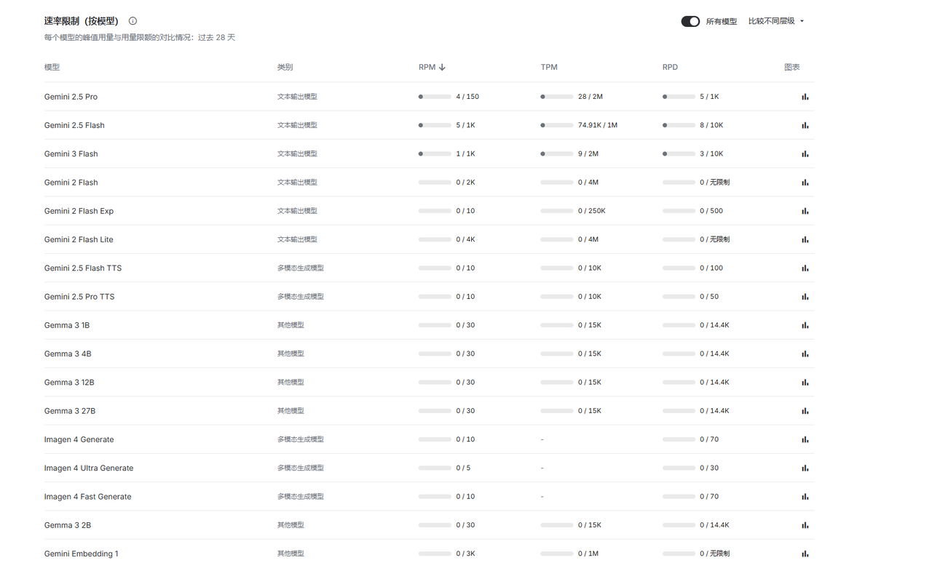This screenshot has width=932, height=563.
Task: Click the TPM value 28 / 2M
Action: (591, 97)
